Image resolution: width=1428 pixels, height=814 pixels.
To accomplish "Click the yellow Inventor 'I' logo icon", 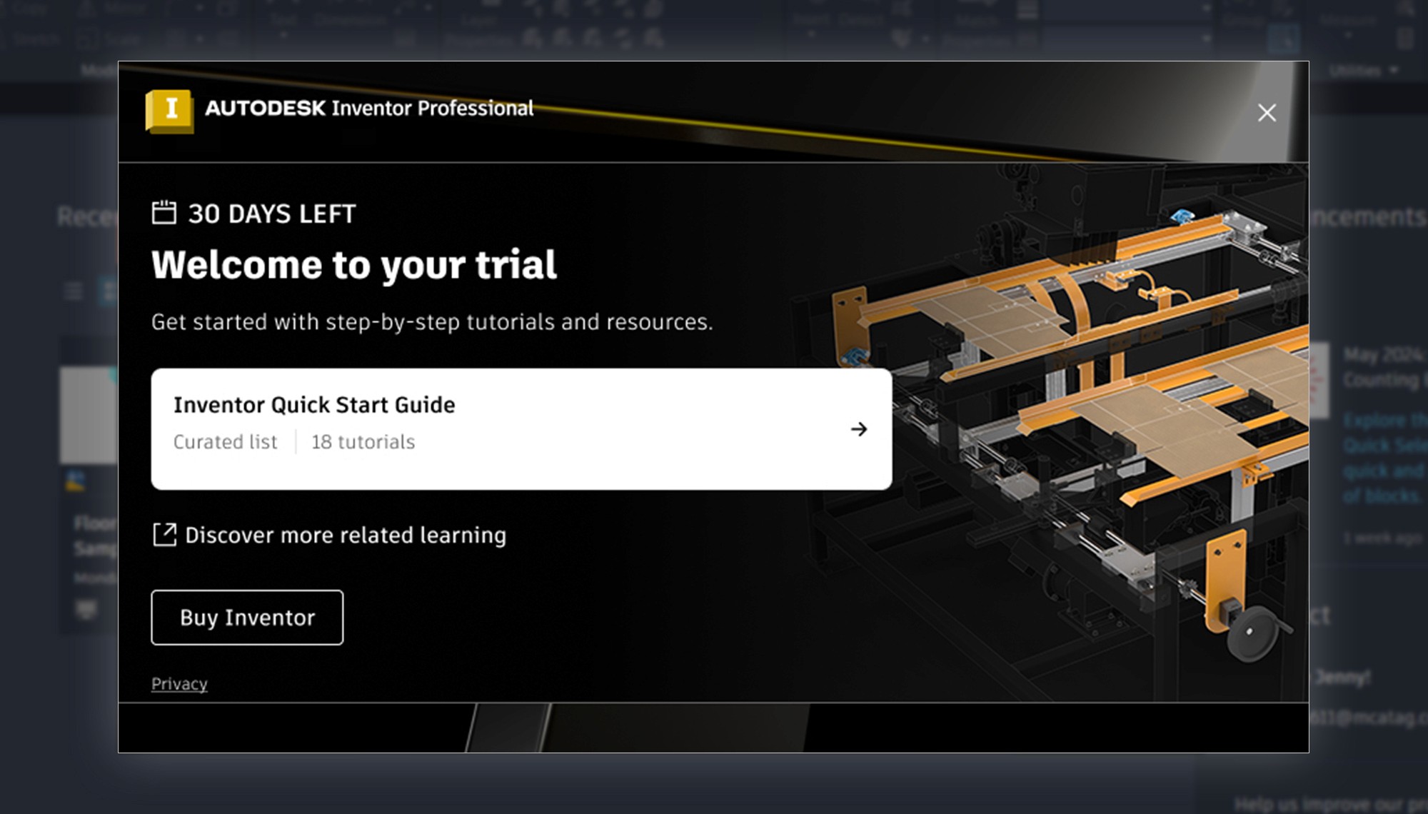I will pyautogui.click(x=169, y=111).
